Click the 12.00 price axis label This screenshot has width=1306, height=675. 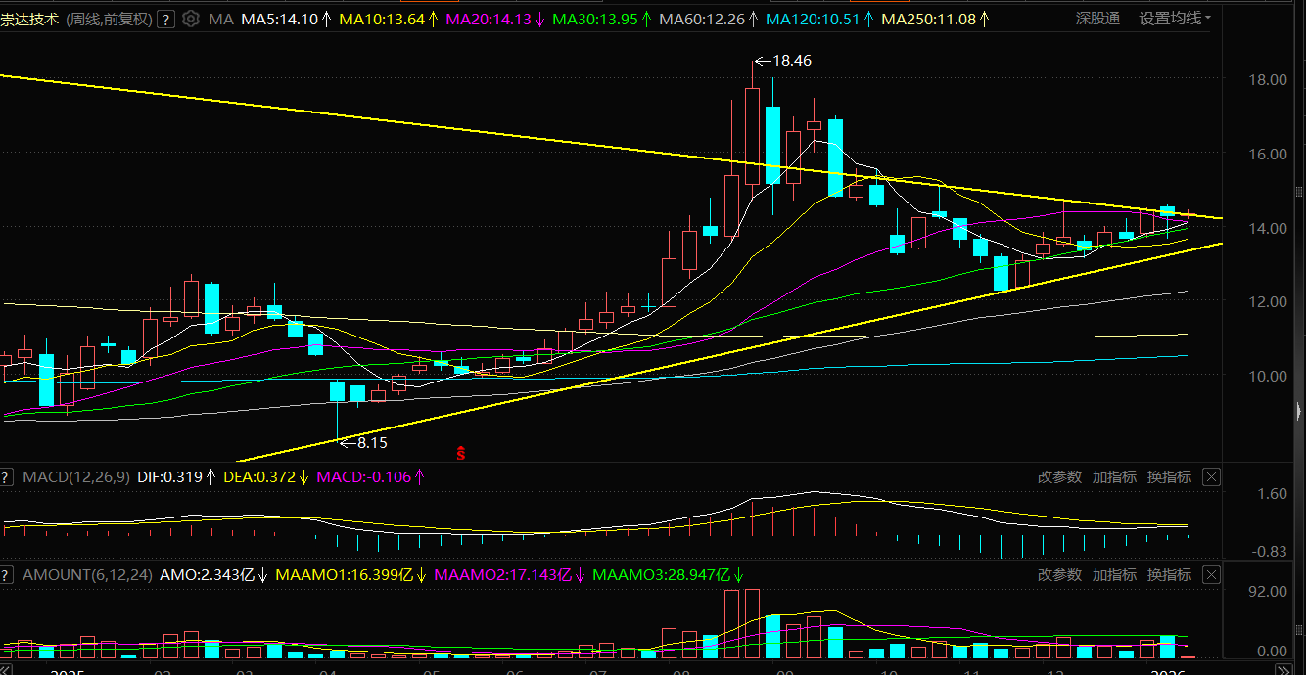pos(1270,301)
